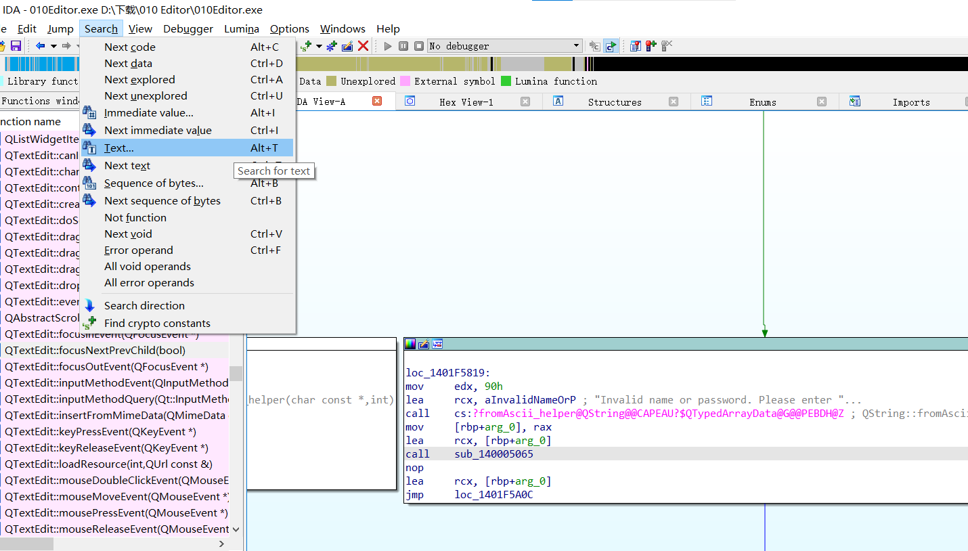Close the Structures tab
This screenshot has height=551, width=968.
click(674, 102)
